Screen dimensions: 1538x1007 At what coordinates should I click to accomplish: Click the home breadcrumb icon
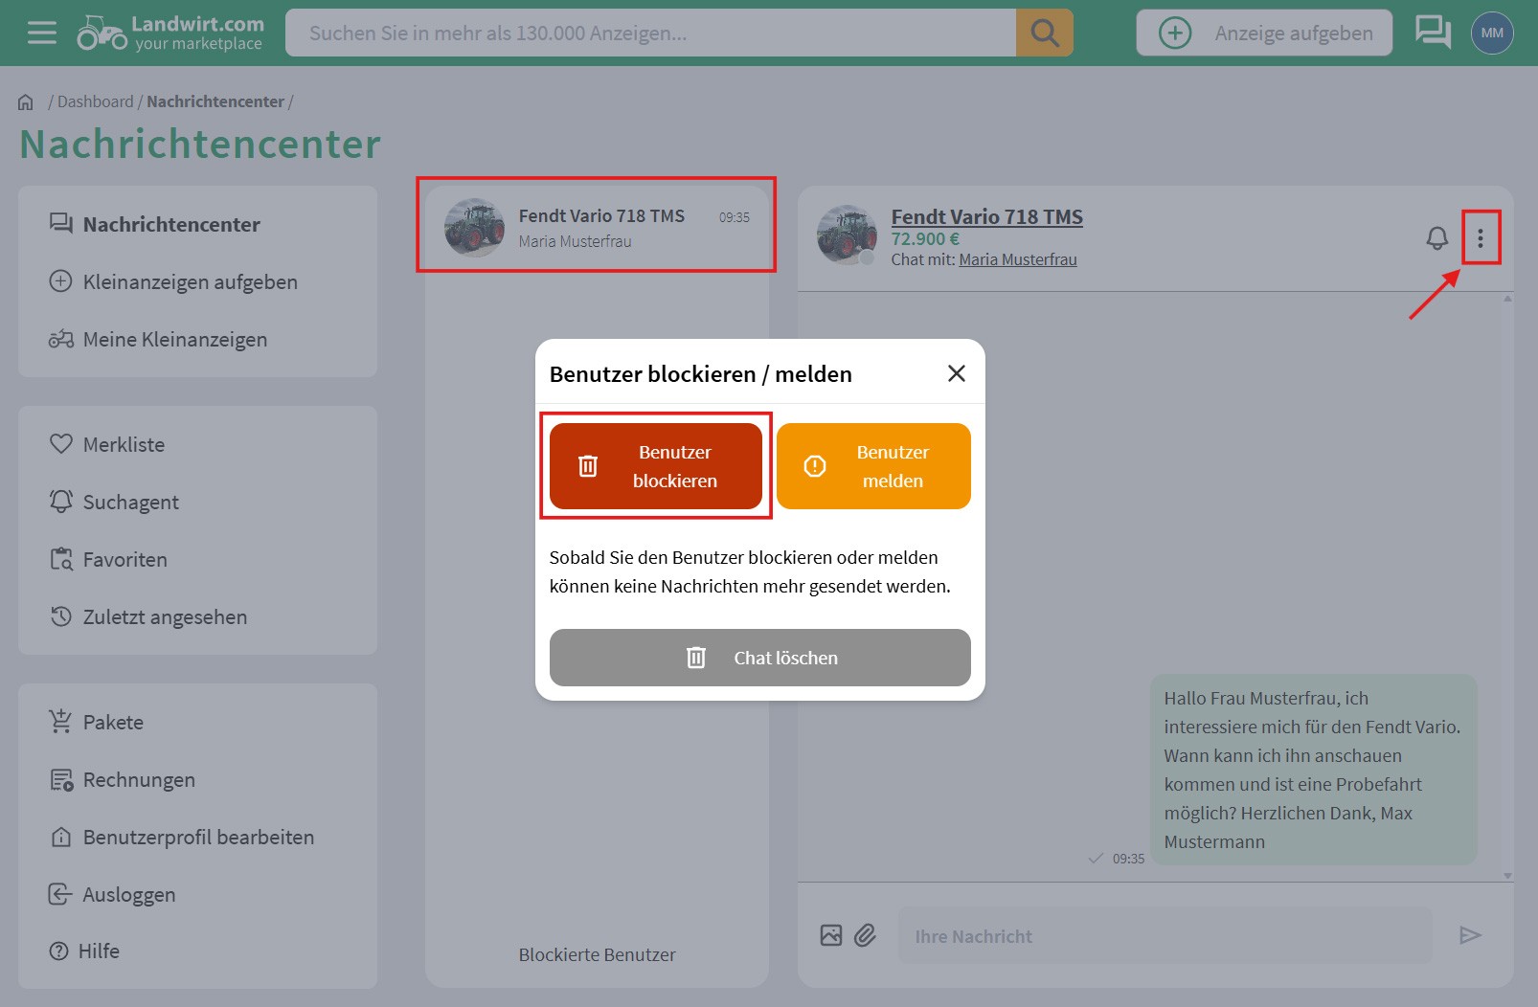point(26,102)
